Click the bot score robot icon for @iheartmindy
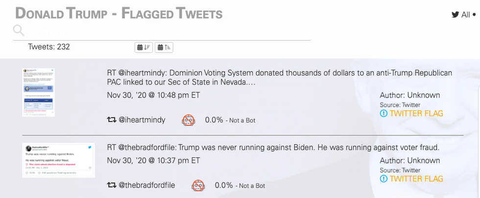The height and width of the screenshot is (198, 480). [189, 120]
